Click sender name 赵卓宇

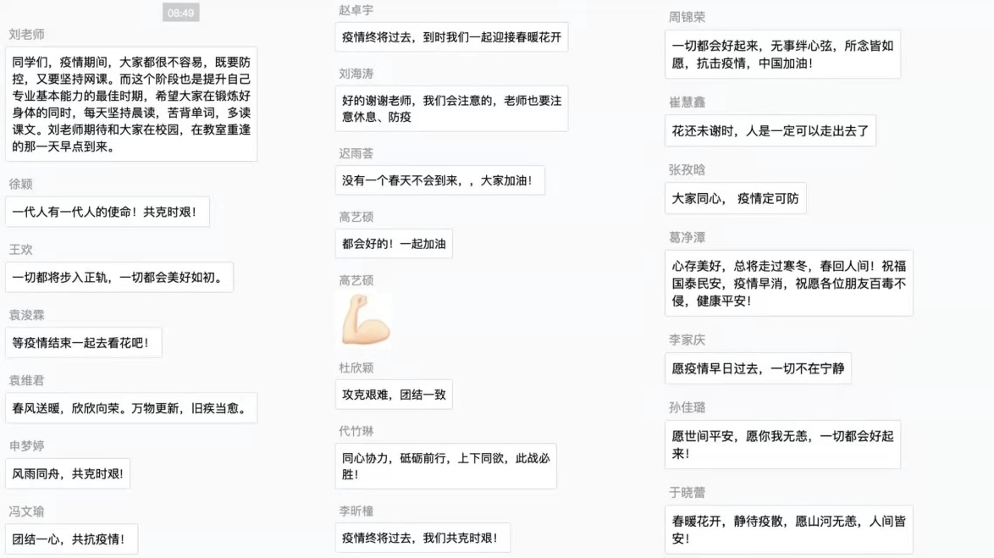pyautogui.click(x=356, y=10)
